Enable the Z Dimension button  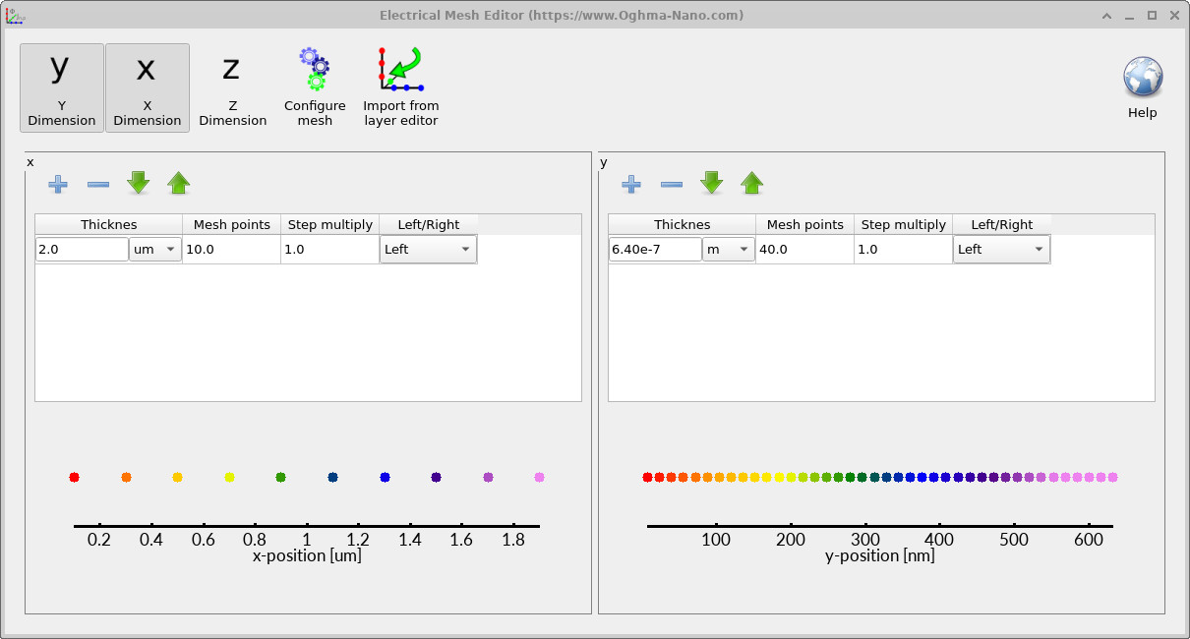coord(232,87)
